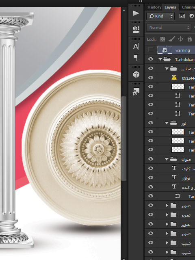The image size is (195, 260).
Task: Hide the تولزار text layer
Action: (151, 178)
